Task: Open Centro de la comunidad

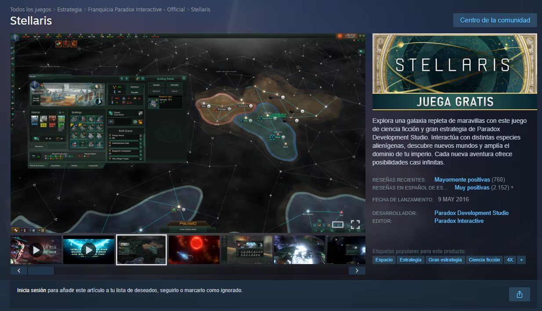Action: [x=495, y=20]
